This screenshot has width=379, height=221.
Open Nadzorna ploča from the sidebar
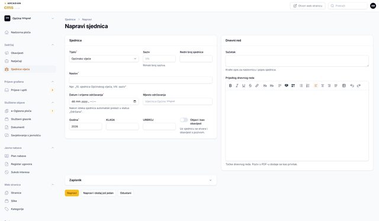(30, 33)
